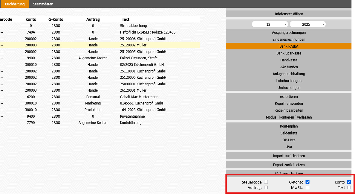Screen dimensions: 355x194
Task: Switch to the Stammdaten tab
Action: click(43, 4)
